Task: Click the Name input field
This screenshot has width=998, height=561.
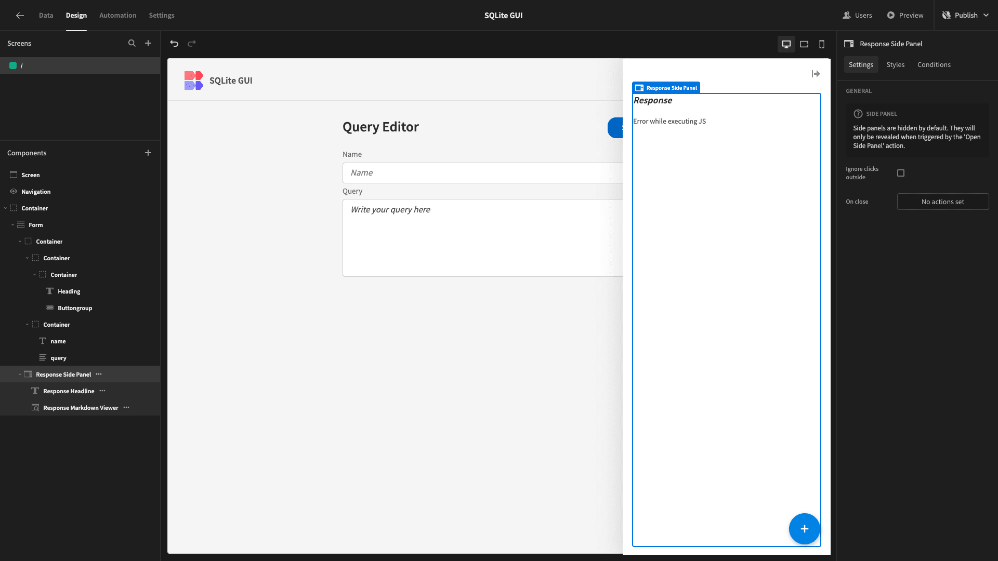Action: pos(482,173)
